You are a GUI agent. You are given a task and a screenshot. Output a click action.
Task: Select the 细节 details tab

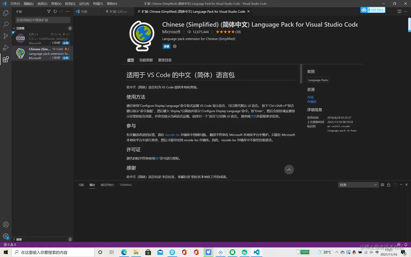pyautogui.click(x=130, y=60)
